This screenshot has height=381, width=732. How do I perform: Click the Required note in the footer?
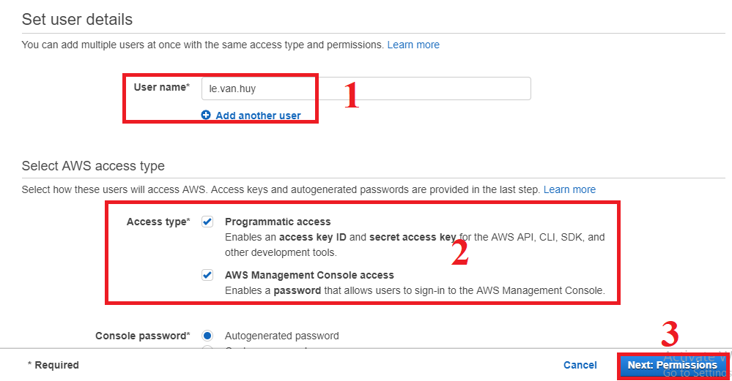53,365
